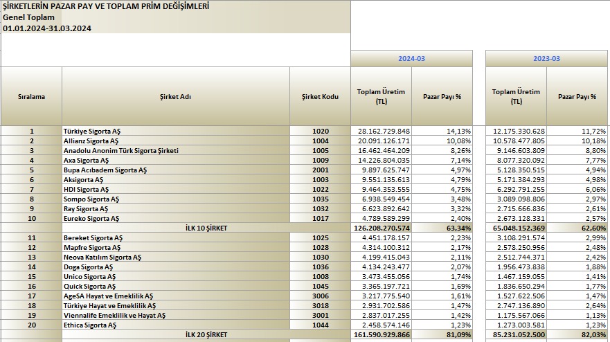Screen dimensions: 610x342
Task: Select the 'Sıralama' column header
Action: click(31, 96)
